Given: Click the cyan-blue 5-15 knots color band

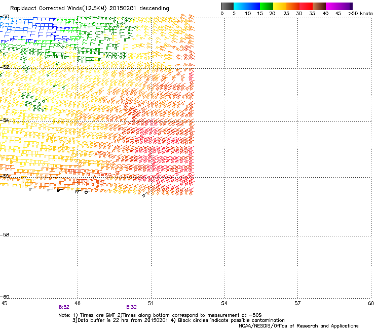Looking at the screenshot, I should pos(247,6).
